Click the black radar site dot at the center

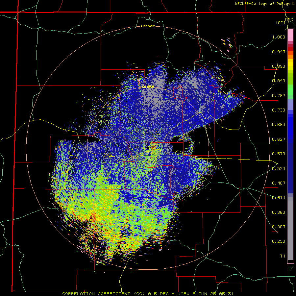pos(148,148)
